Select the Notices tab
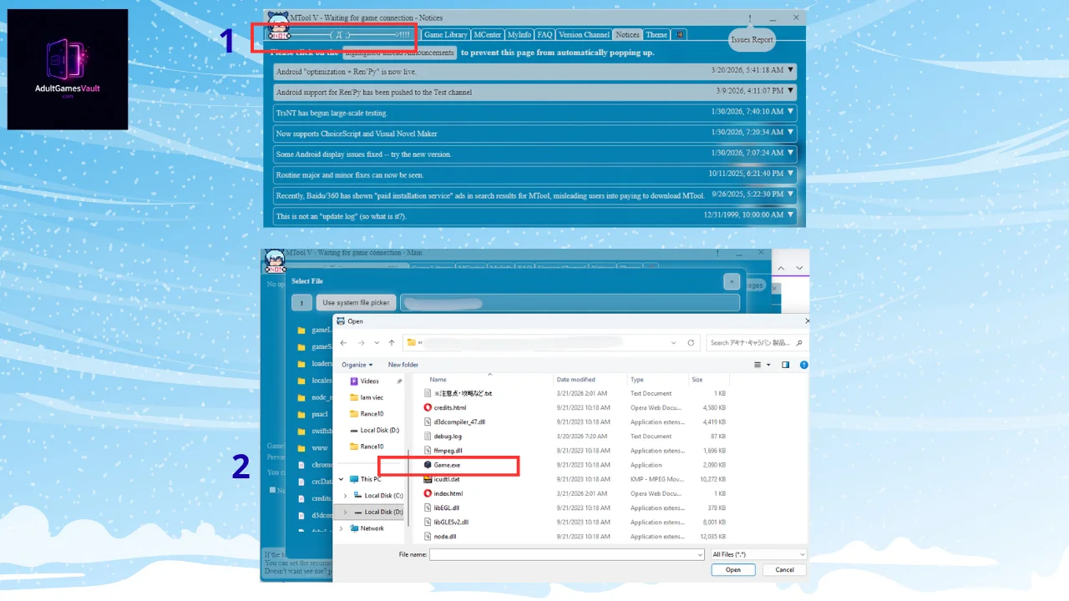The image size is (1069, 601). click(627, 35)
